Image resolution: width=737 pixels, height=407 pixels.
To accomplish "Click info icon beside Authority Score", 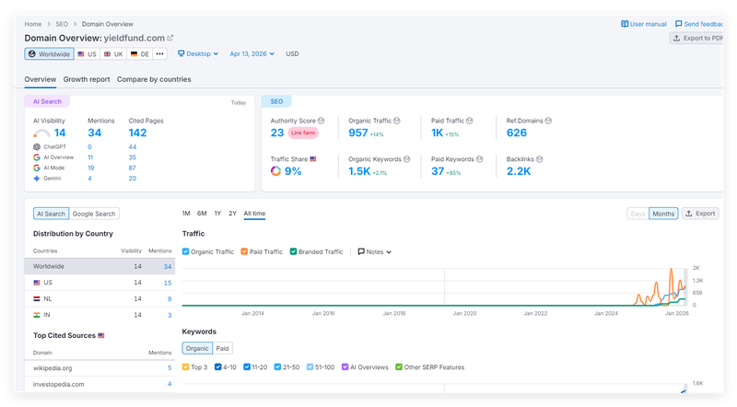I will (x=321, y=121).
